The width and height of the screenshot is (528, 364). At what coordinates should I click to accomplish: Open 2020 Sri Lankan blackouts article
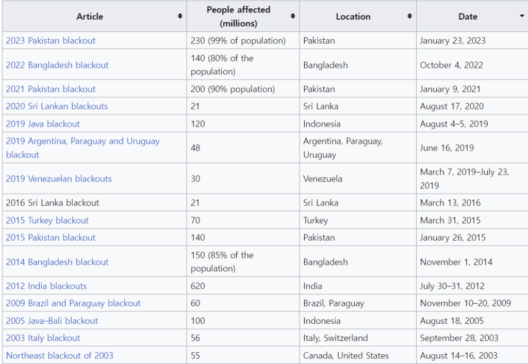point(57,106)
